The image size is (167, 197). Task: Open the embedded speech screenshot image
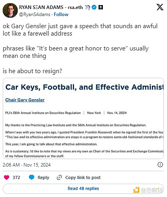(x=83, y=118)
